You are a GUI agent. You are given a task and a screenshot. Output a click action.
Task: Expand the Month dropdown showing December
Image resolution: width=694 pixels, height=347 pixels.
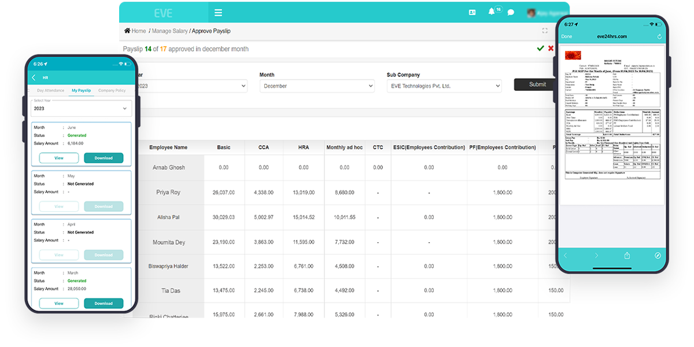(x=311, y=86)
